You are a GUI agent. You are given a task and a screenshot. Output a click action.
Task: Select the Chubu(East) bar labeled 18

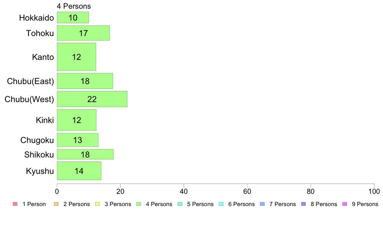tap(85, 81)
